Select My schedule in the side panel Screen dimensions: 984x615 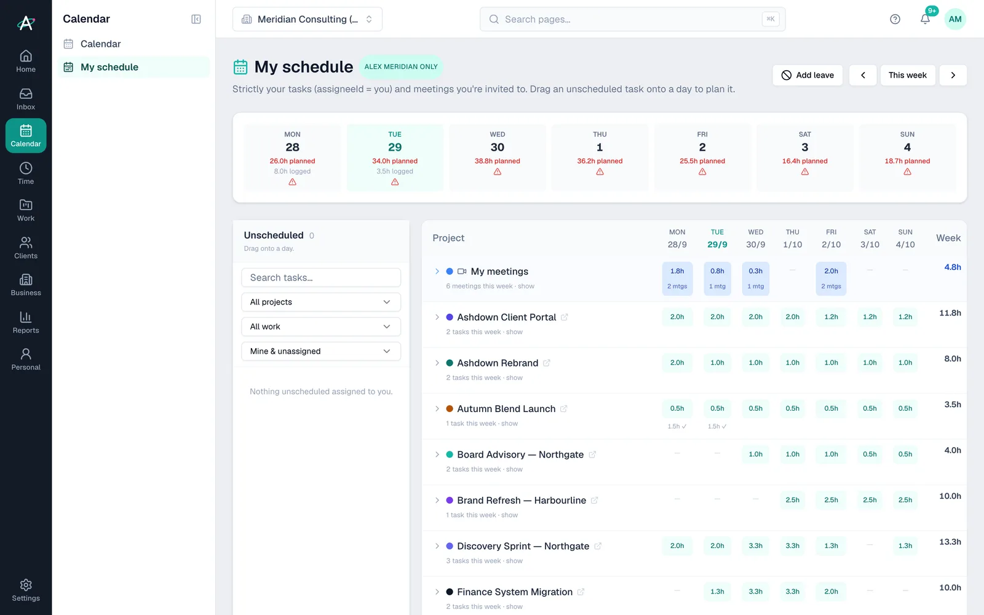tap(134, 67)
